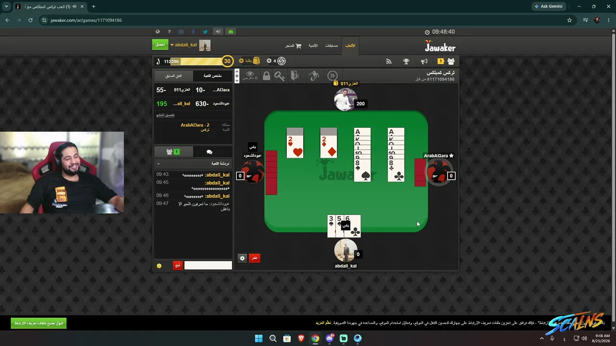Open ArabAl3ara player avatar
This screenshot has height=346, width=616.
(438, 172)
